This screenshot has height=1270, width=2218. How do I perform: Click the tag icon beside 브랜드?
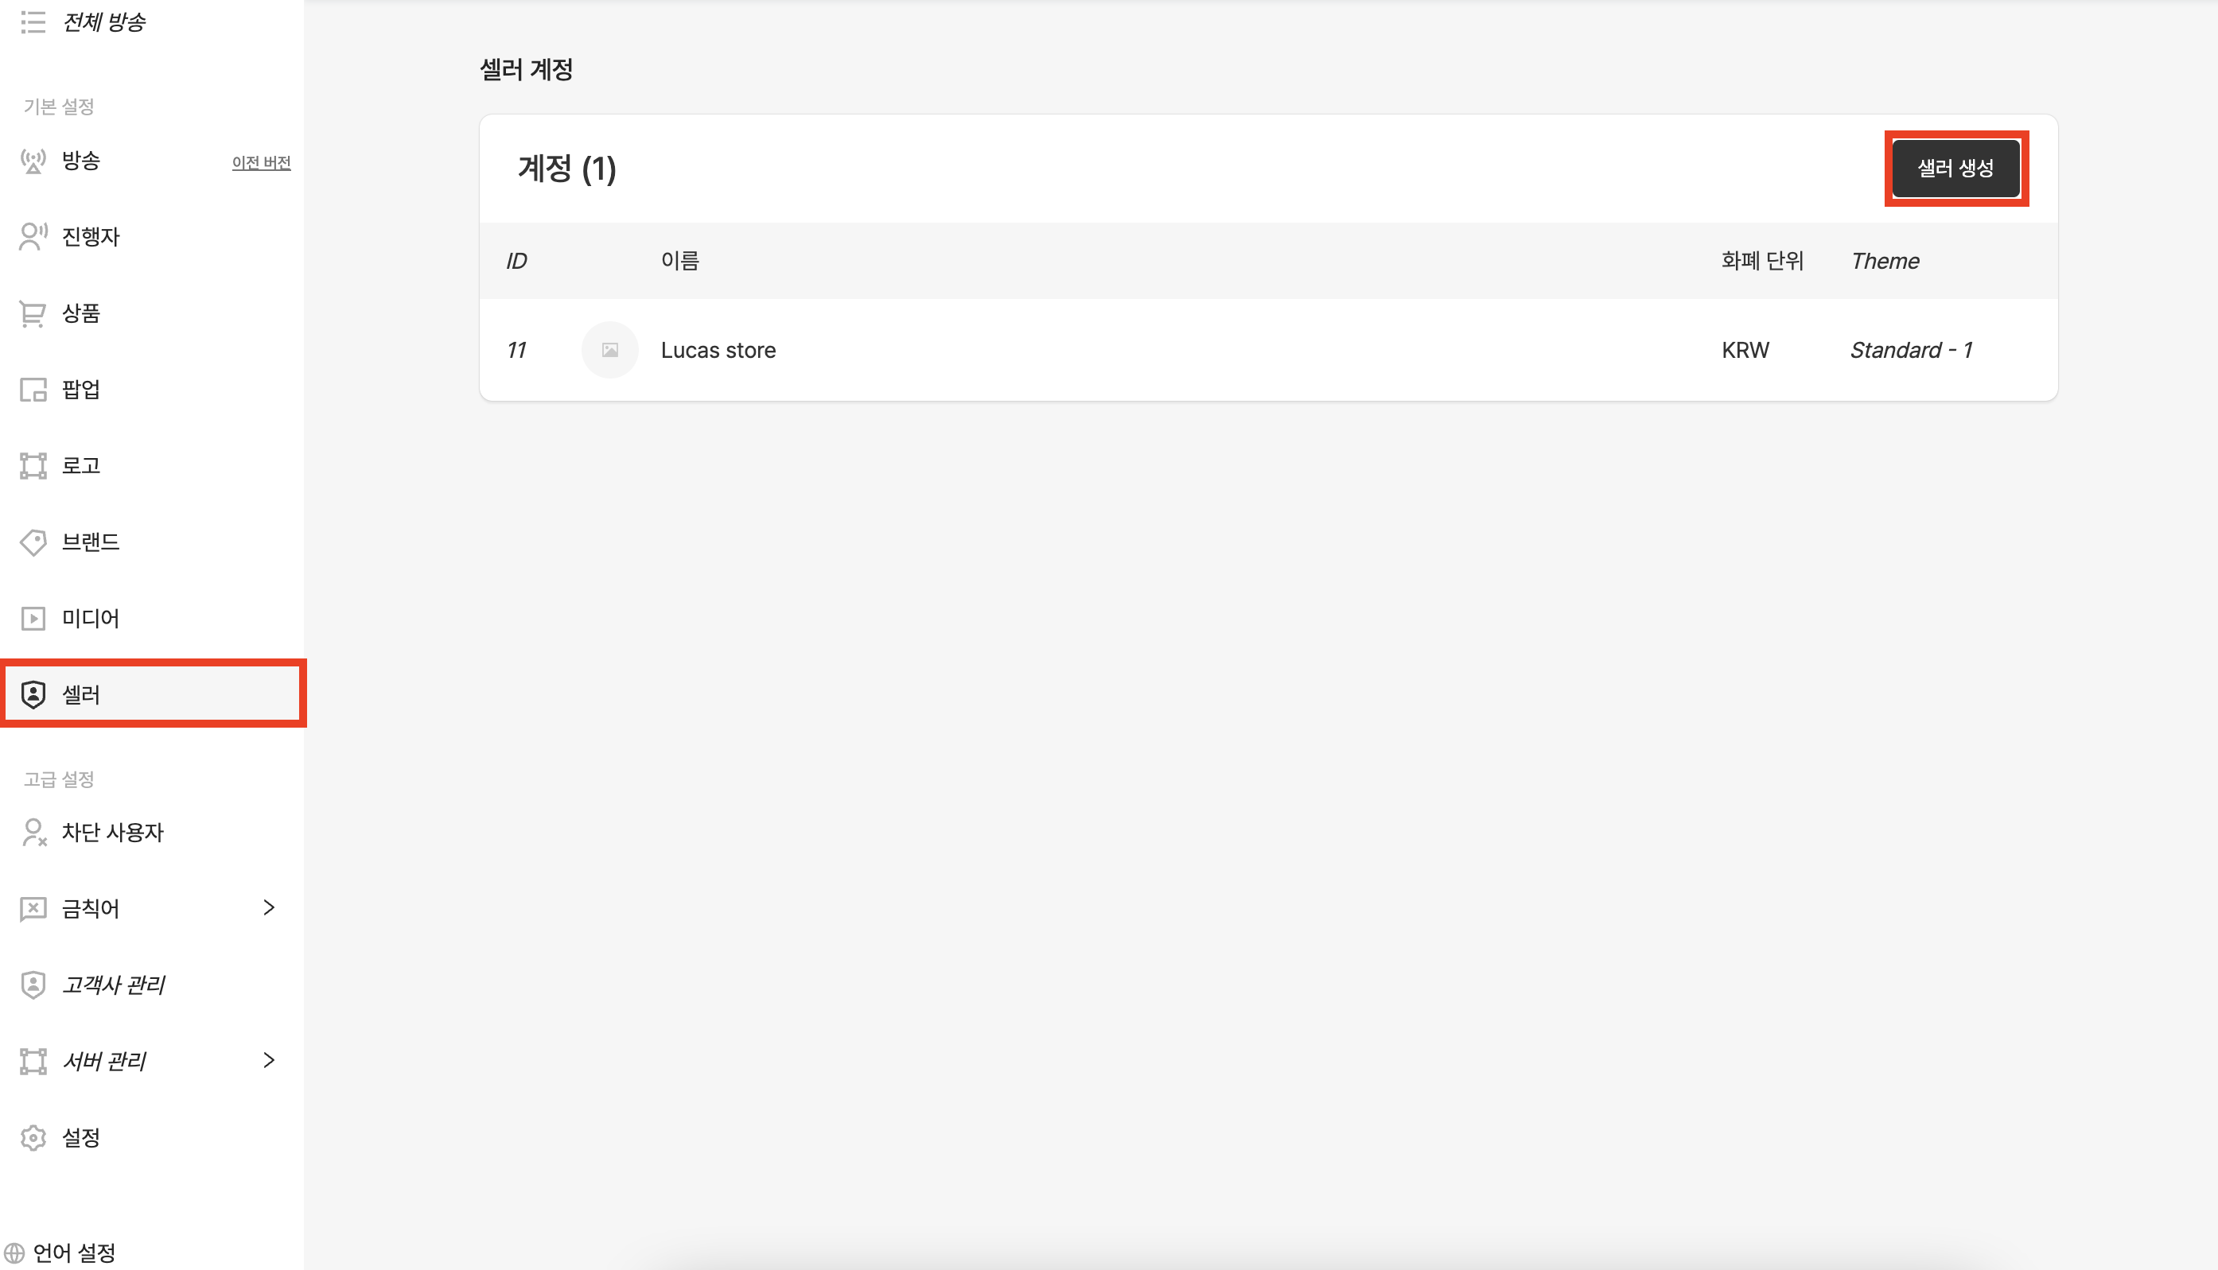click(33, 542)
